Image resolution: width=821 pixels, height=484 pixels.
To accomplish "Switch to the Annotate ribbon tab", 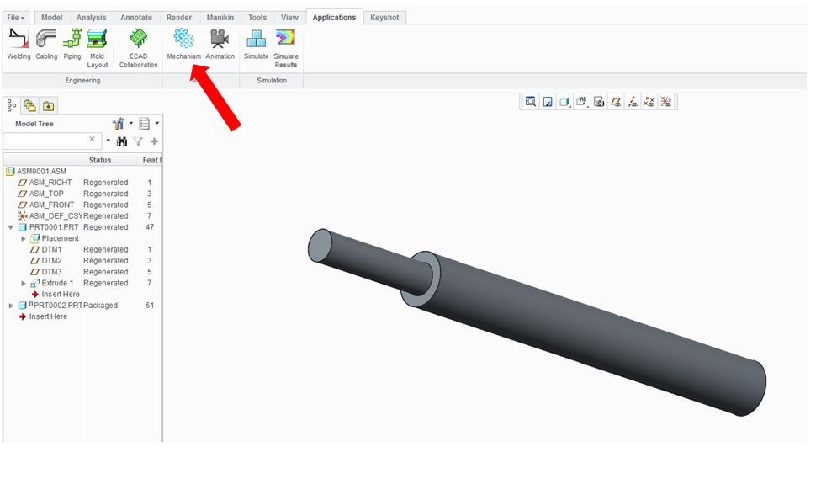I will click(x=136, y=18).
